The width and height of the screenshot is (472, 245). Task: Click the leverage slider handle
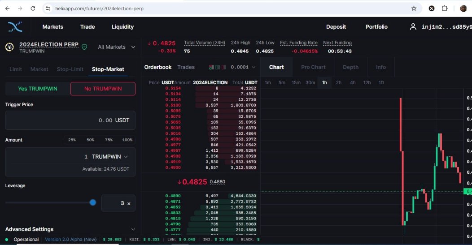point(93,202)
